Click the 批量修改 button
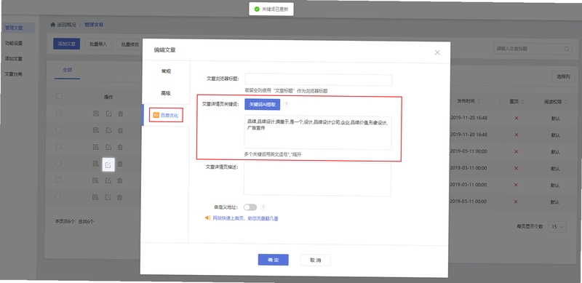 coord(130,44)
